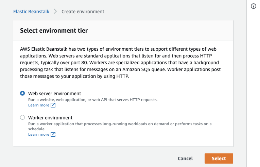
Task: Select the Worker environment radio button
Action: (x=22, y=117)
